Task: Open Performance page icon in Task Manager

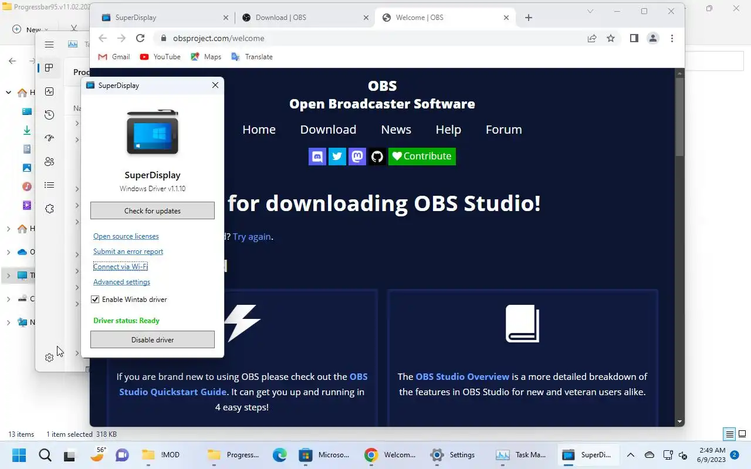Action: (49, 91)
